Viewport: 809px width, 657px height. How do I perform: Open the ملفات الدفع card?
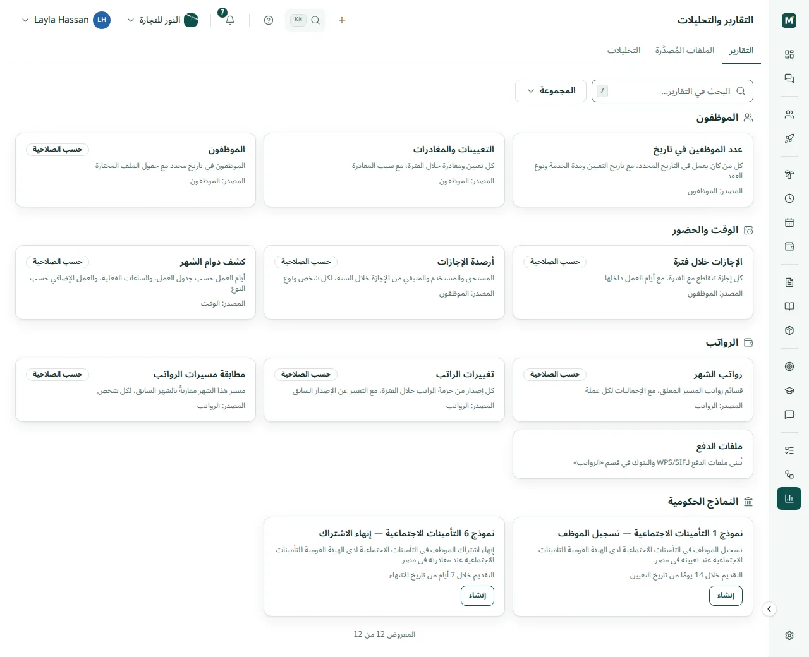[633, 454]
